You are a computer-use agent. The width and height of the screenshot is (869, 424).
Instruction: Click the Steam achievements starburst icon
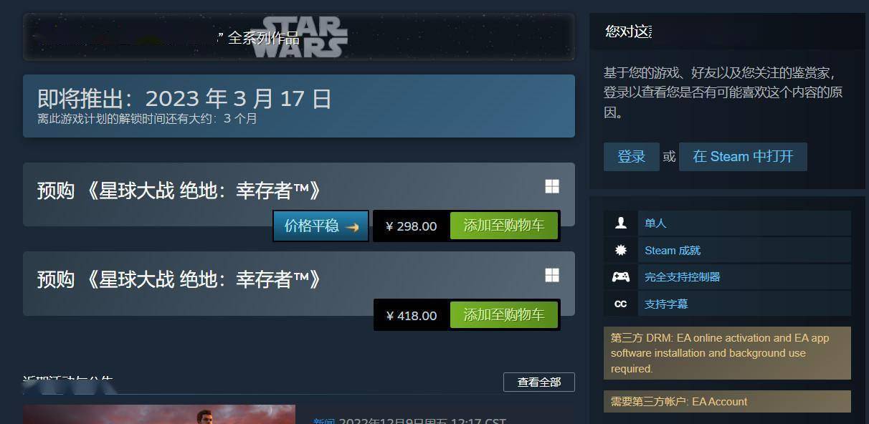pyautogui.click(x=621, y=250)
